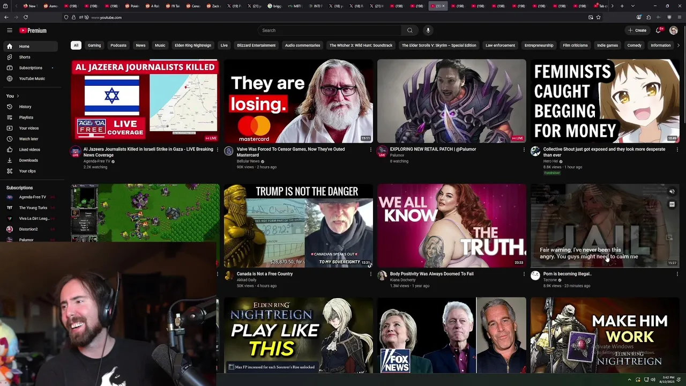The height and width of the screenshot is (386, 686).
Task: Go back in browser toolbar
Action: (x=6, y=17)
